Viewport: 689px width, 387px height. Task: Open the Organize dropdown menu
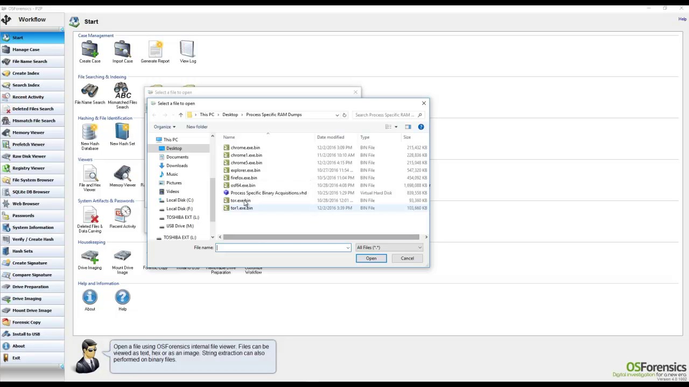point(164,127)
